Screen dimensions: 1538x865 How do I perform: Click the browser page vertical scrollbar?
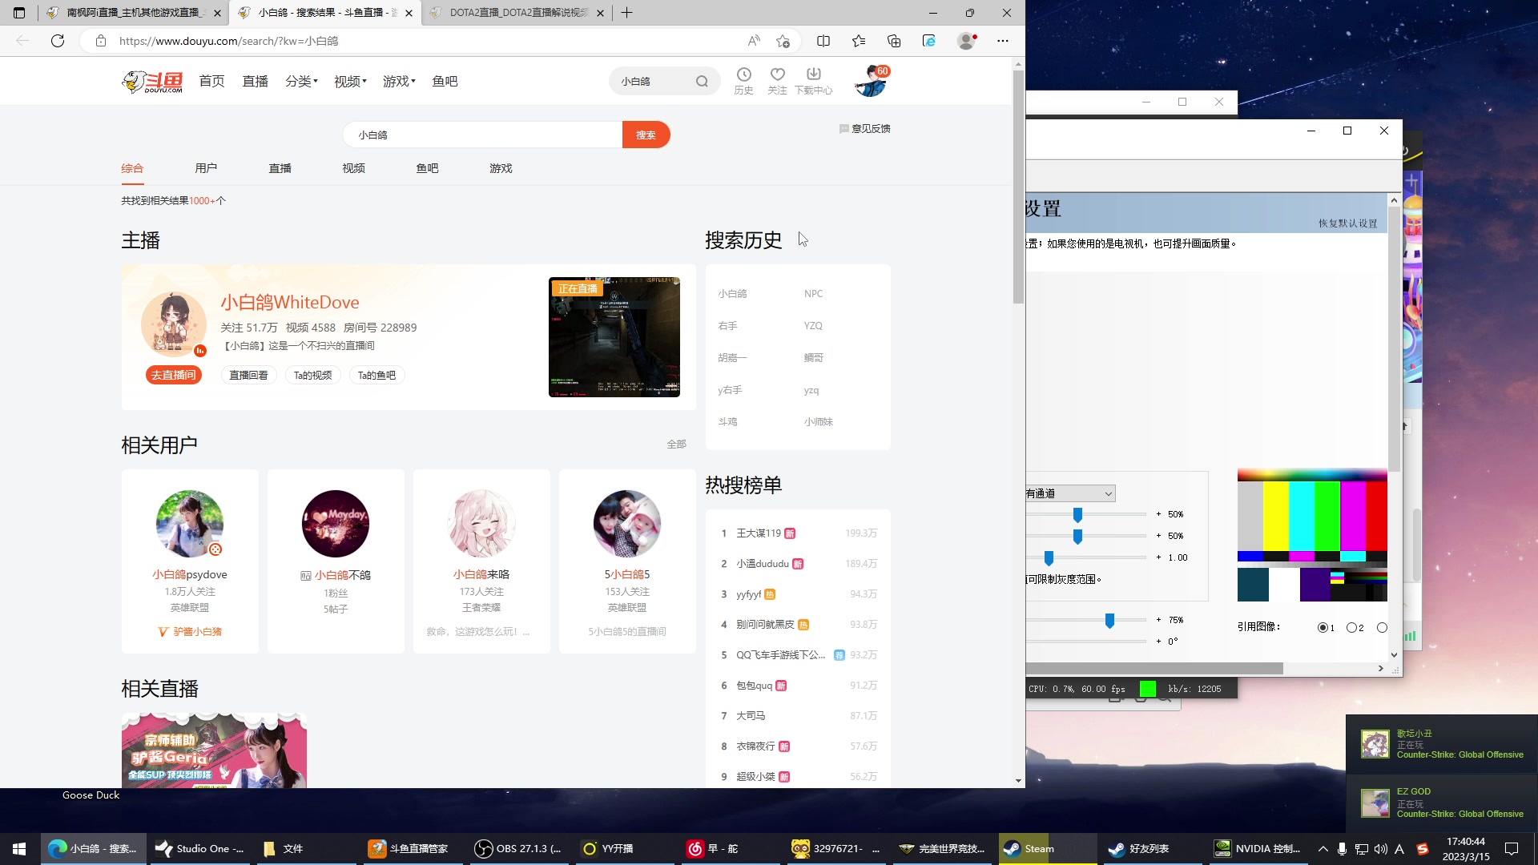pos(1018,187)
